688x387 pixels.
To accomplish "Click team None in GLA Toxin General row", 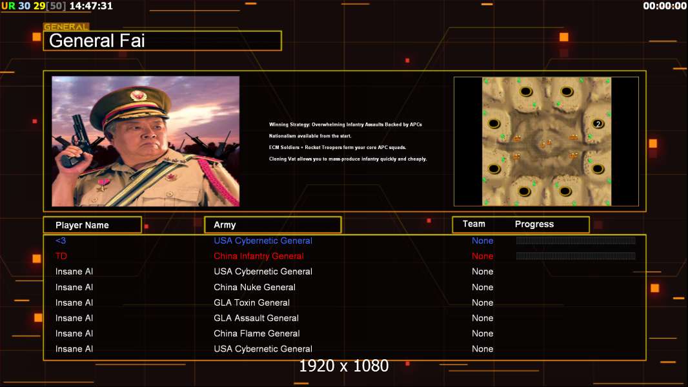I will (x=482, y=303).
